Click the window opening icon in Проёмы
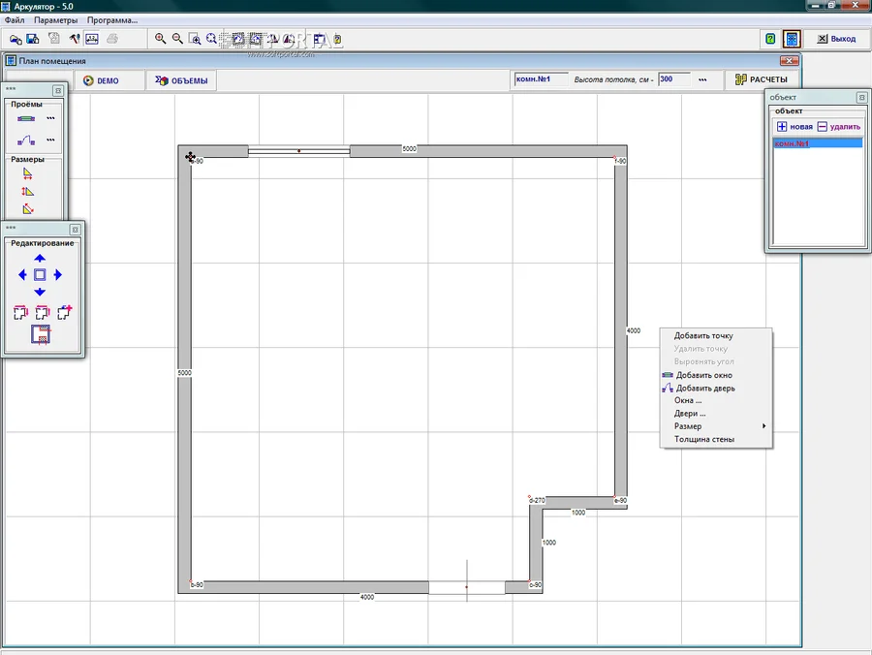Image resolution: width=872 pixels, height=655 pixels. [x=25, y=118]
